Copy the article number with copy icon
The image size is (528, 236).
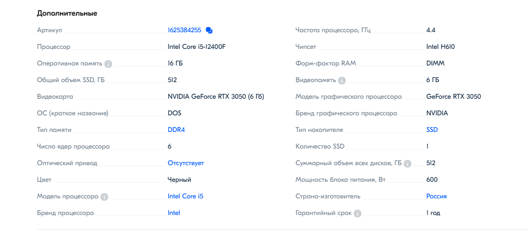(209, 30)
